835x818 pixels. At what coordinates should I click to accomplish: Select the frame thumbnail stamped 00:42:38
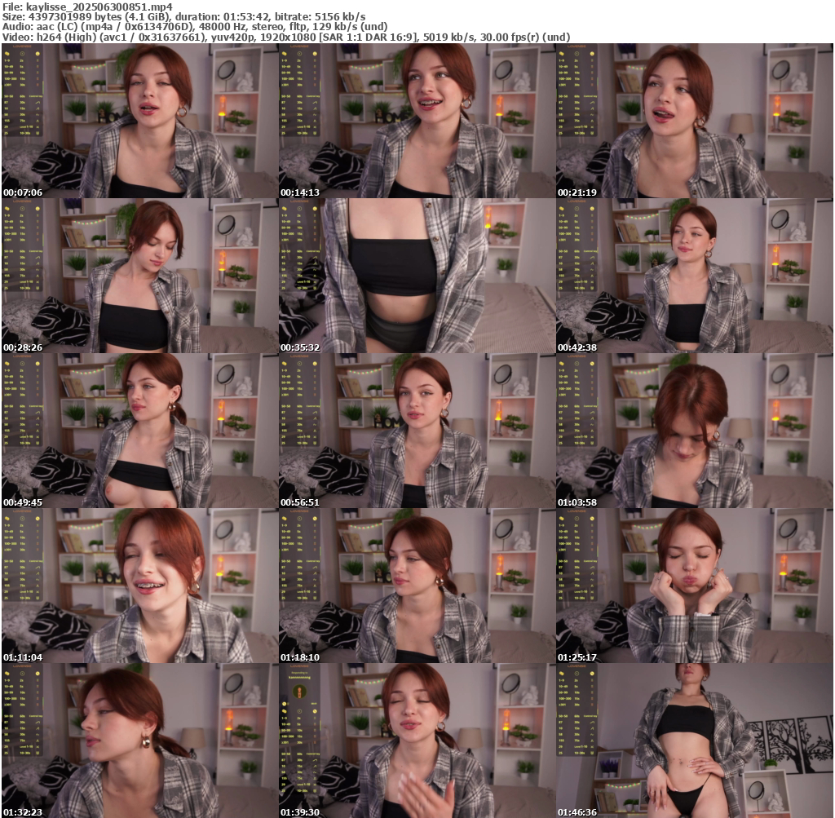tap(695, 276)
